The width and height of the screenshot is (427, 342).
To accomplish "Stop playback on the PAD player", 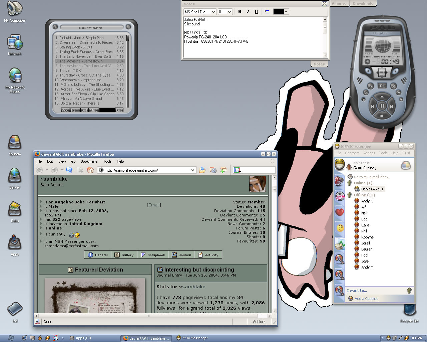I will tap(382, 116).
